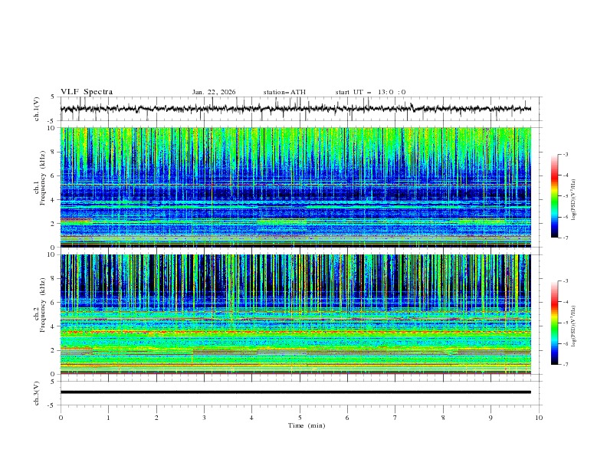Click the 5 minute tick label
The width and height of the screenshot is (607, 469).
(x=300, y=417)
